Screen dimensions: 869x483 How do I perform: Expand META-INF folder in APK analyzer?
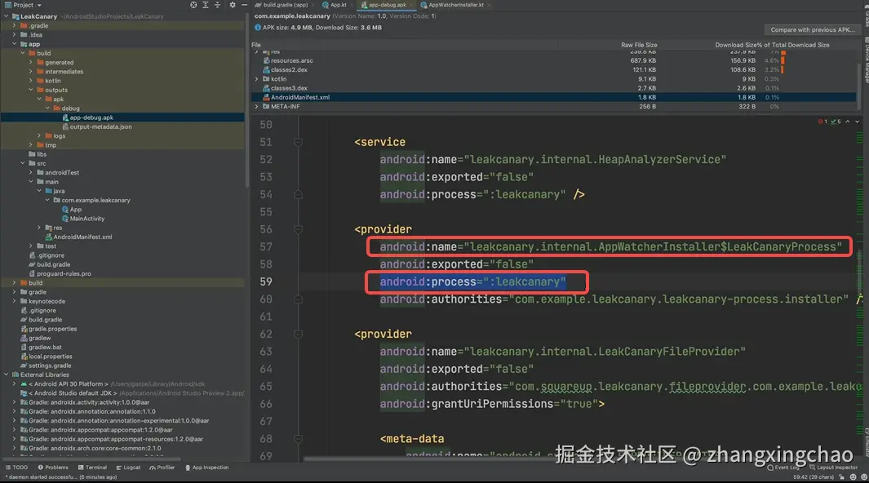[x=256, y=106]
